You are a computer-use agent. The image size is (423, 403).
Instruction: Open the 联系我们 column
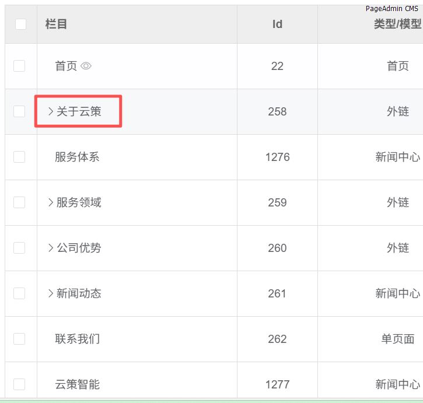pyautogui.click(x=77, y=339)
